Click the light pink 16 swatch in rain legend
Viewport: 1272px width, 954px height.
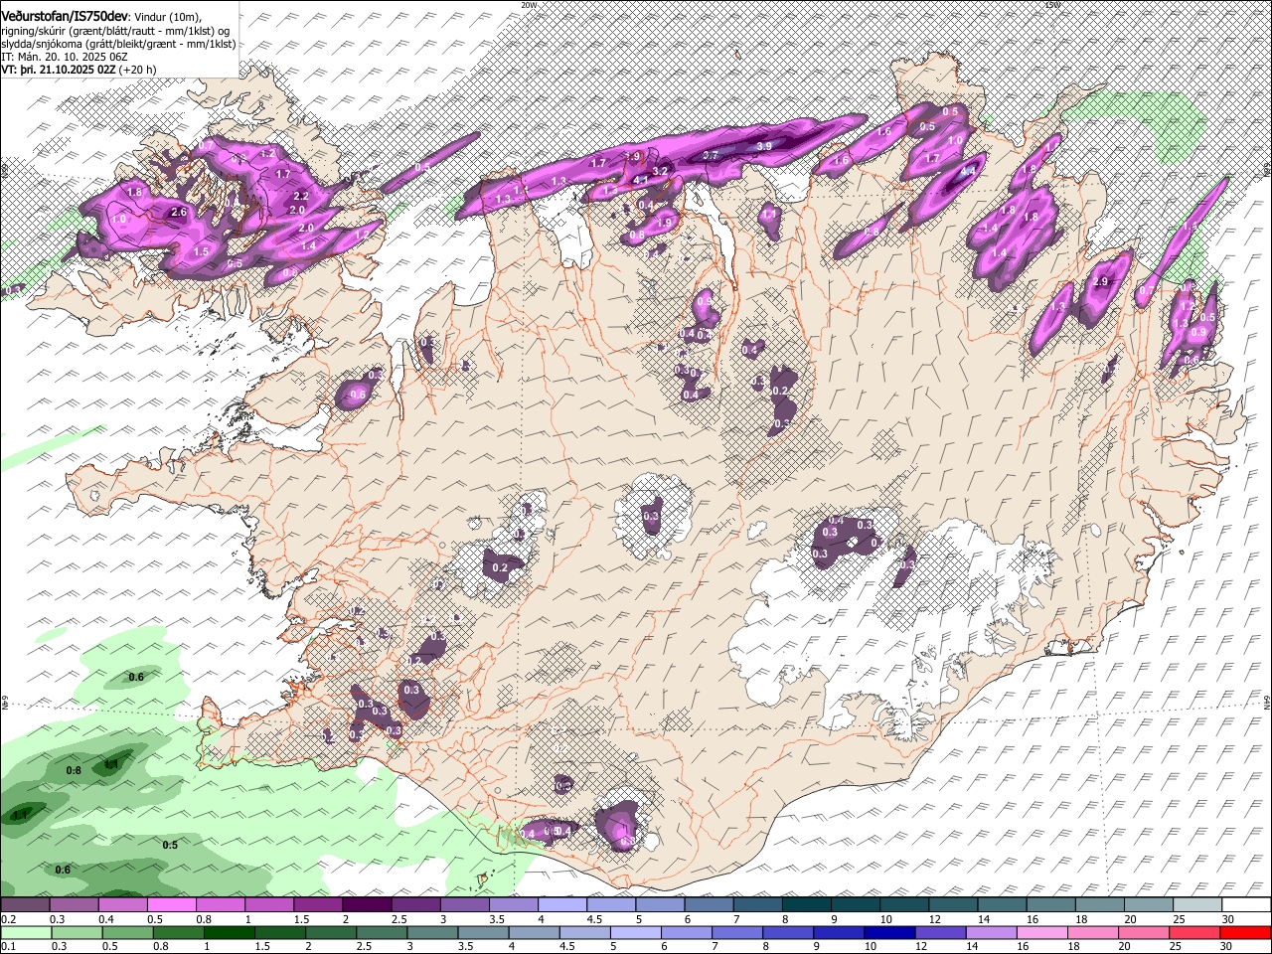pyautogui.click(x=1040, y=932)
